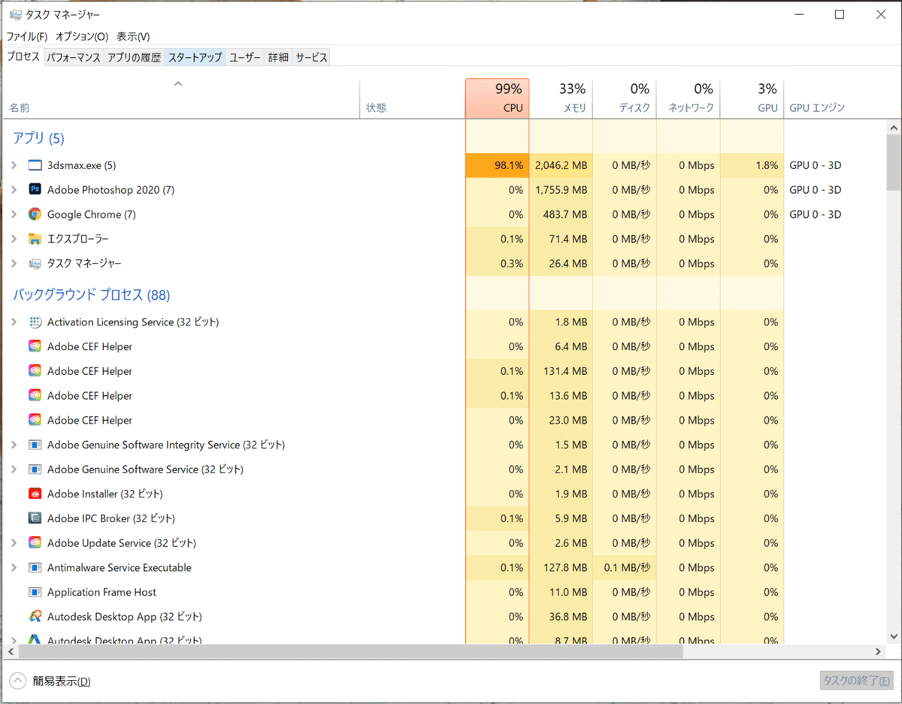Sort by the ネットワーク column header
902x704 pixels.
click(689, 98)
